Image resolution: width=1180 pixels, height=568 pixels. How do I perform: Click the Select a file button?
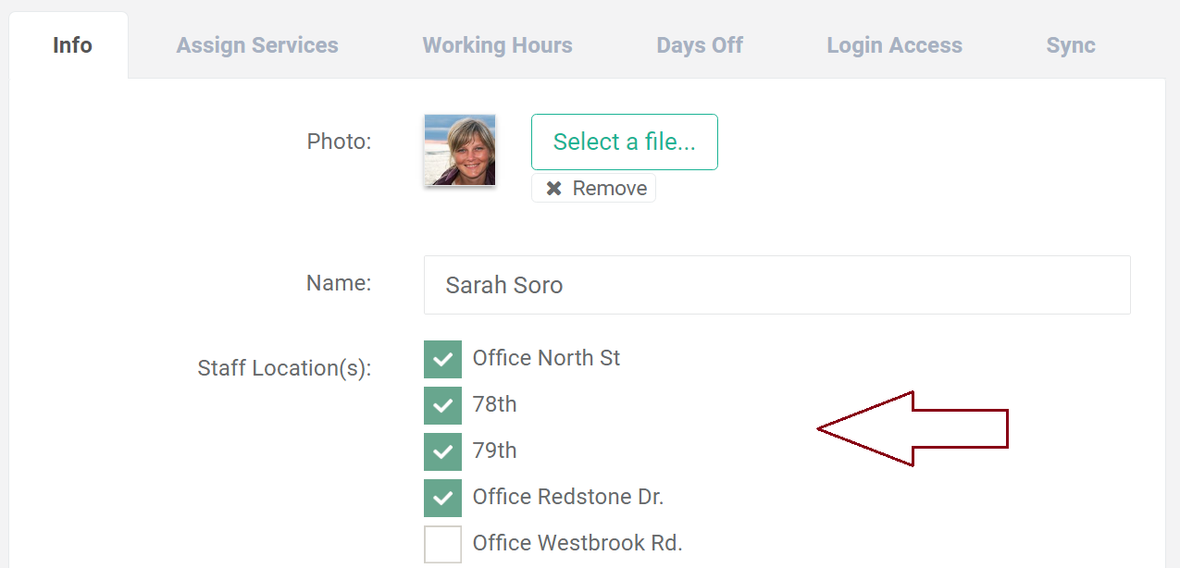click(624, 142)
